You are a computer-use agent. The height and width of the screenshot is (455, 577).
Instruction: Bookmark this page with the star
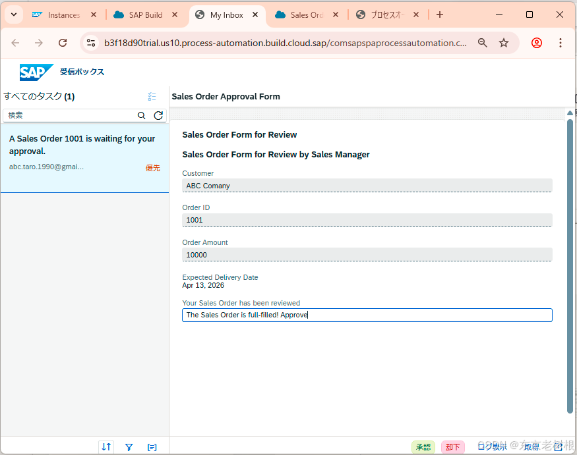pyautogui.click(x=504, y=43)
